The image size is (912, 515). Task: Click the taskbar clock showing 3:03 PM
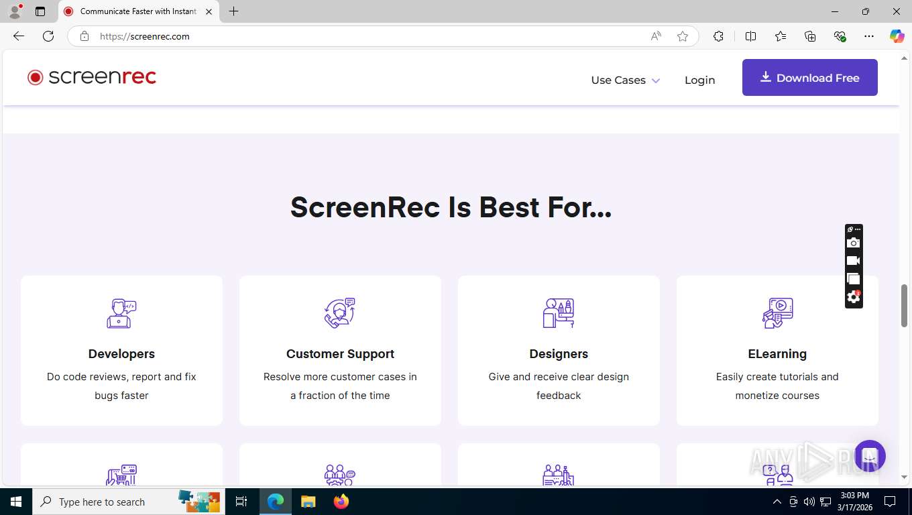pos(854,502)
